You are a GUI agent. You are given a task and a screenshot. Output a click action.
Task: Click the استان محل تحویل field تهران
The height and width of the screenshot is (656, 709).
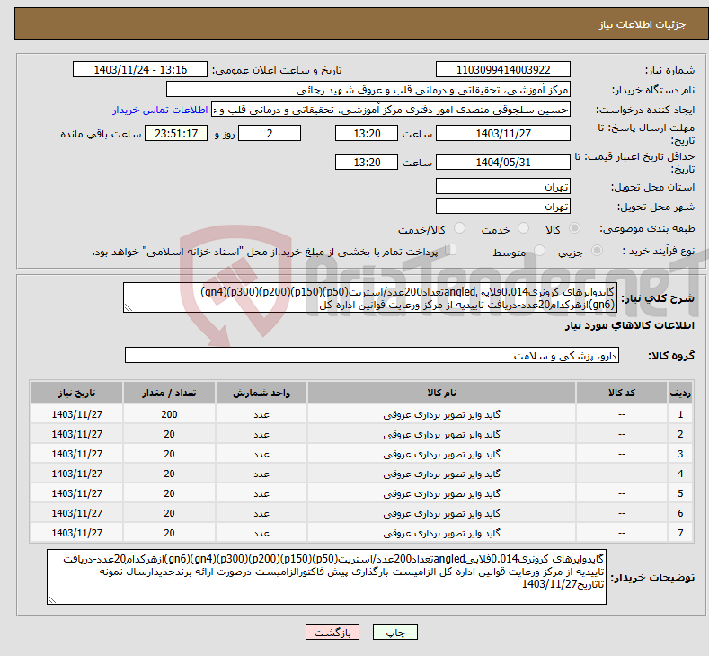(503, 186)
